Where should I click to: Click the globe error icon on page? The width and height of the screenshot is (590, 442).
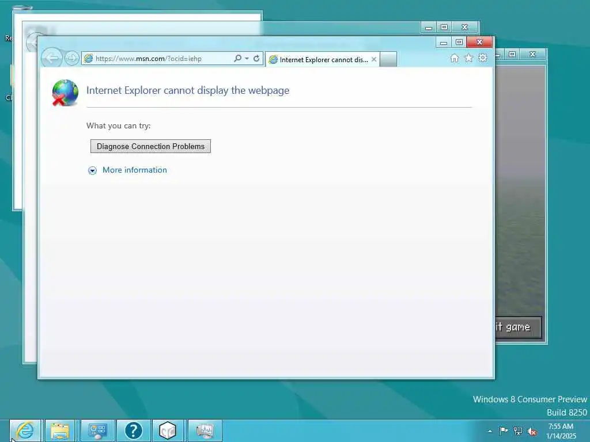pyautogui.click(x=65, y=93)
